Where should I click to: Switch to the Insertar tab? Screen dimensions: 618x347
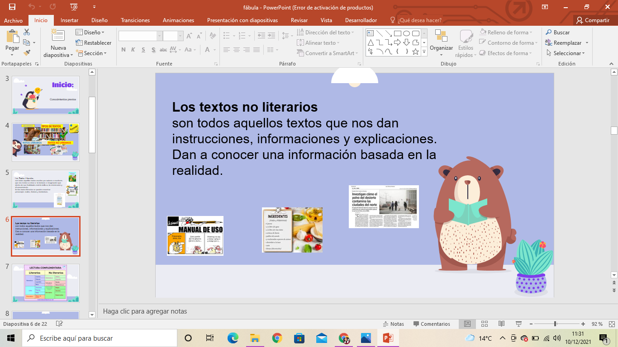click(x=69, y=20)
